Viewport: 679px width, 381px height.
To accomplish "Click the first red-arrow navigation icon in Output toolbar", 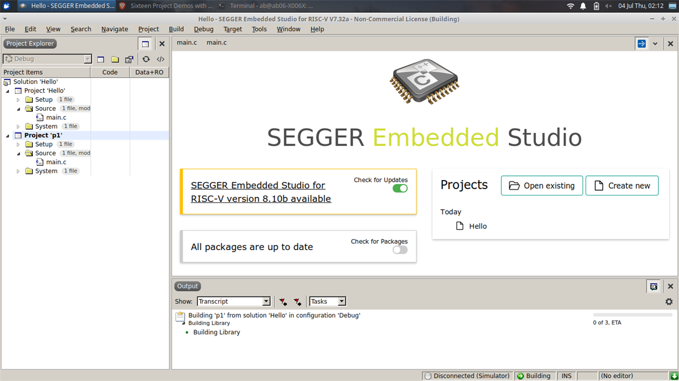I will tap(283, 302).
